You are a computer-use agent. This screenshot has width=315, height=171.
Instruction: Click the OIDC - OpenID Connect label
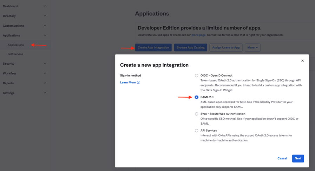click(216, 75)
